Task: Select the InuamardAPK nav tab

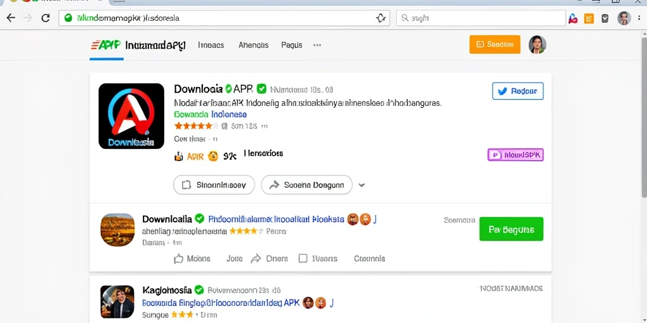Action: coord(155,45)
